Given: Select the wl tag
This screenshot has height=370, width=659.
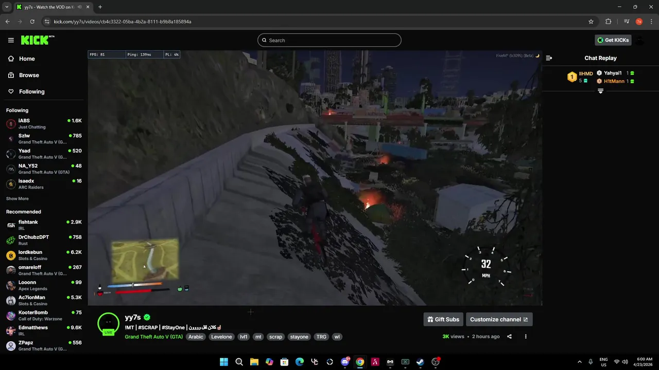Looking at the screenshot, I should click(x=337, y=337).
